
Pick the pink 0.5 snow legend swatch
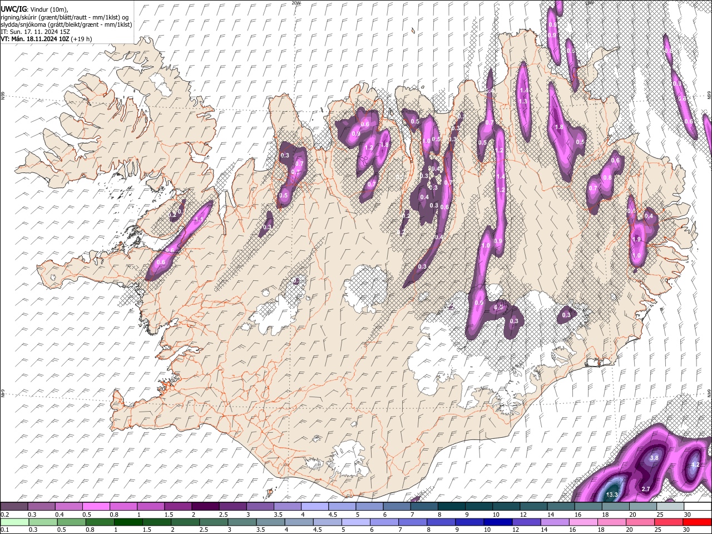point(96,506)
